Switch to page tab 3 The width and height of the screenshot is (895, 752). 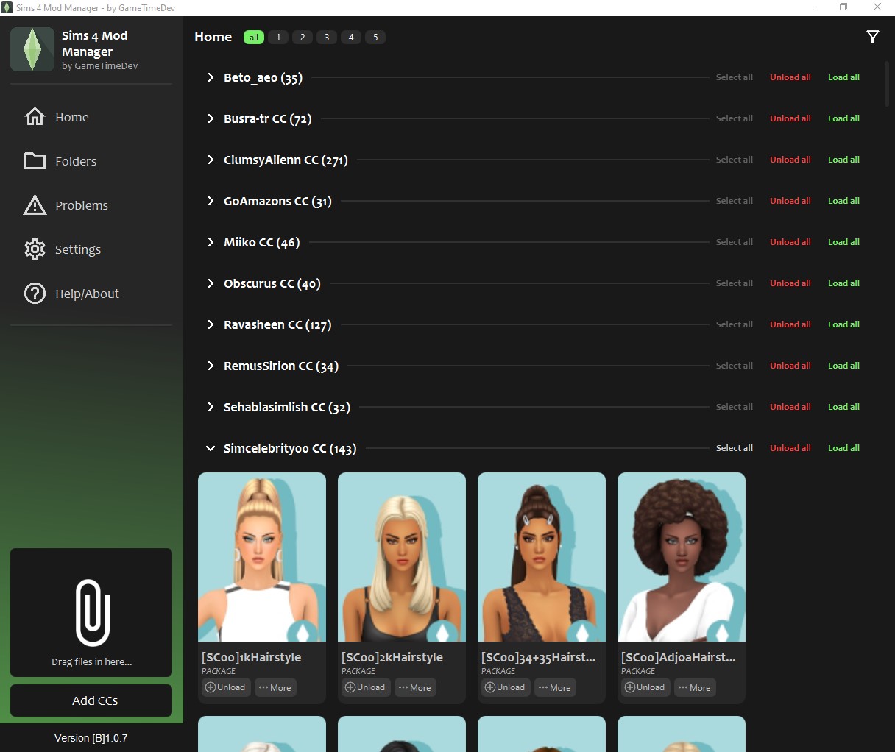pos(327,37)
